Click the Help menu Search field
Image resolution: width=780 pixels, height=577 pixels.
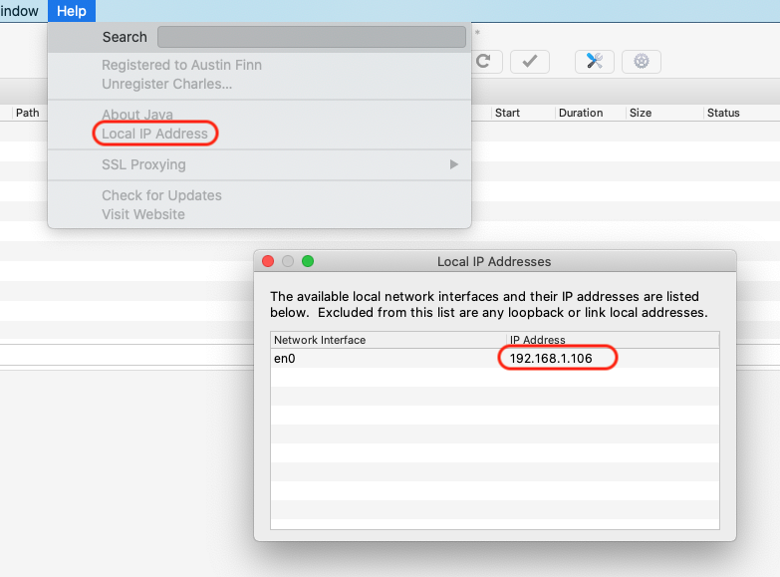[311, 37]
